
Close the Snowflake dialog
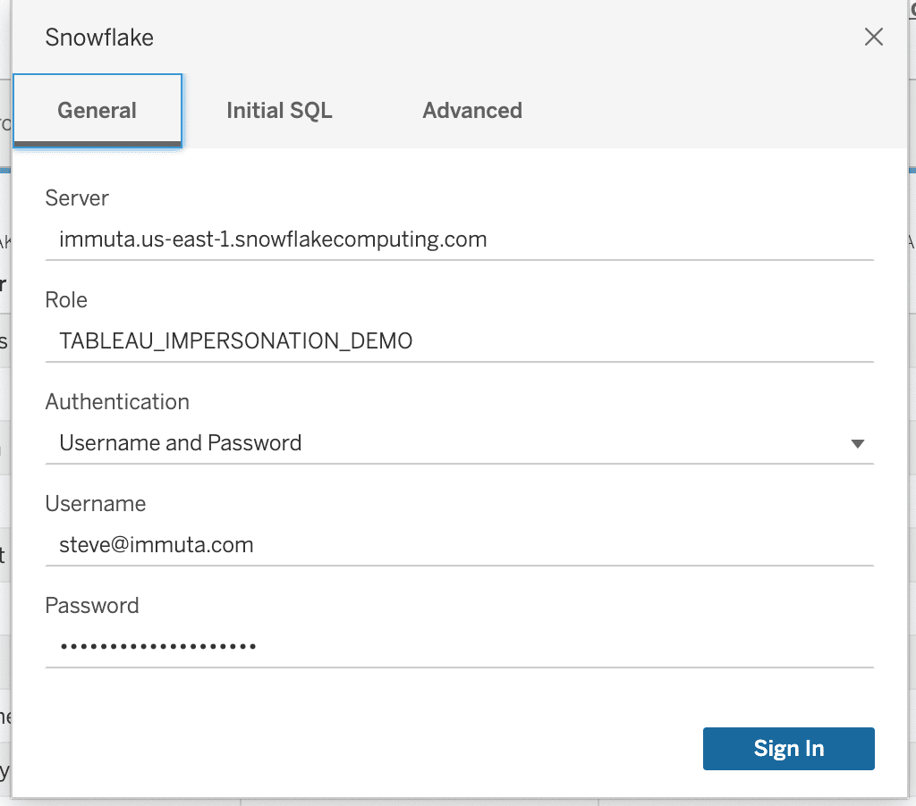[873, 37]
